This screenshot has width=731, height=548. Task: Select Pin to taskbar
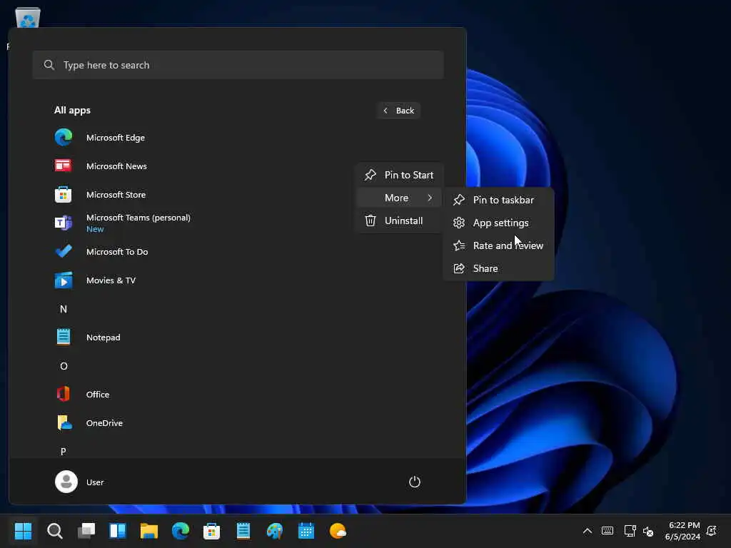point(498,200)
